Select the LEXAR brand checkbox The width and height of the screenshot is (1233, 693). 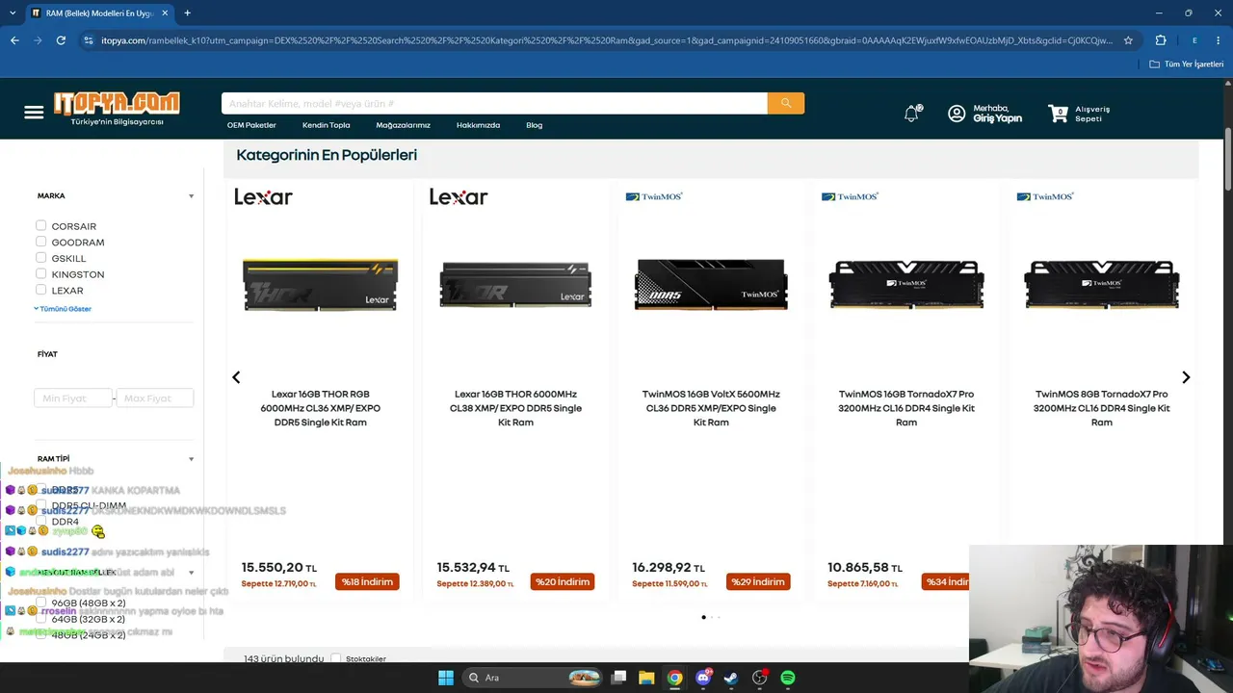[40, 290]
